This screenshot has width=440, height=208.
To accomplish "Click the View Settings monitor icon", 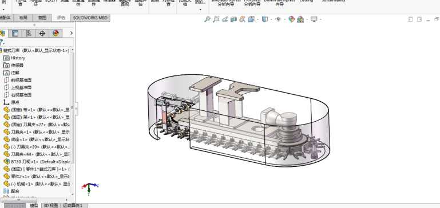I will pos(314,19).
